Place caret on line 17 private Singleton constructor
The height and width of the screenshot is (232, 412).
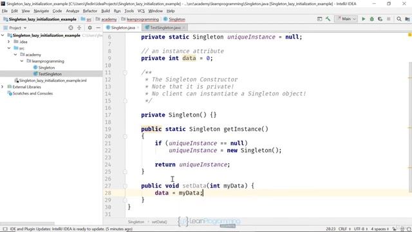(179, 115)
